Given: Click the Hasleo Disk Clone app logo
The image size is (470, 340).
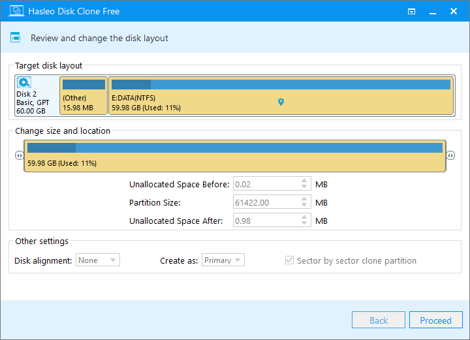Looking at the screenshot, I should [16, 11].
